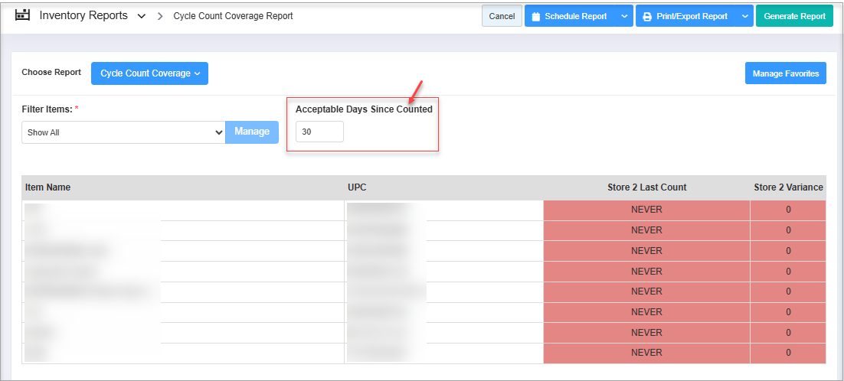The height and width of the screenshot is (381, 844).
Task: Expand the Inventory Reports chevron menu
Action: (x=142, y=16)
